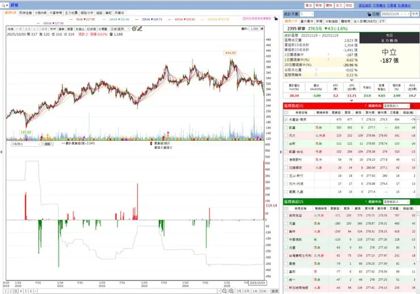Click the 今天 button beside the date

tap(415, 14)
